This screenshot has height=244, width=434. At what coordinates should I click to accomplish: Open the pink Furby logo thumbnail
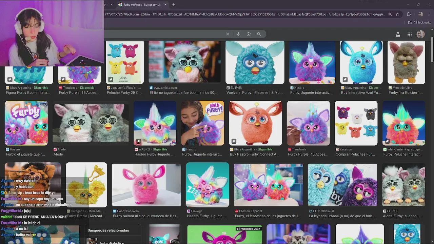pos(26,123)
